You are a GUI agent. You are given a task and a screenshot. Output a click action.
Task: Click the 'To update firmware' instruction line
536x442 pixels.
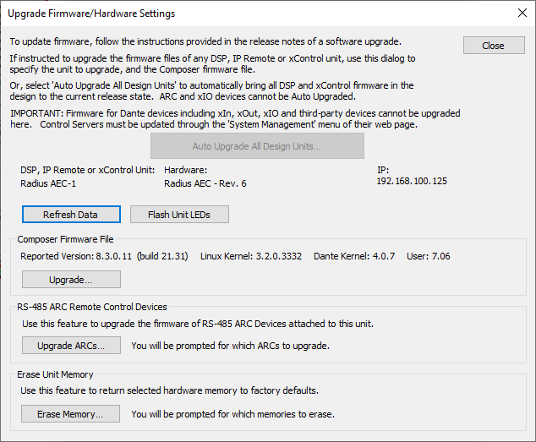coord(205,41)
